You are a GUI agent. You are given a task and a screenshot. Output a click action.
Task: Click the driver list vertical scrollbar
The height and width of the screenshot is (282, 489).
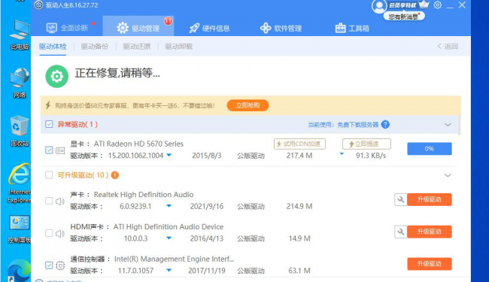pyautogui.click(x=460, y=126)
